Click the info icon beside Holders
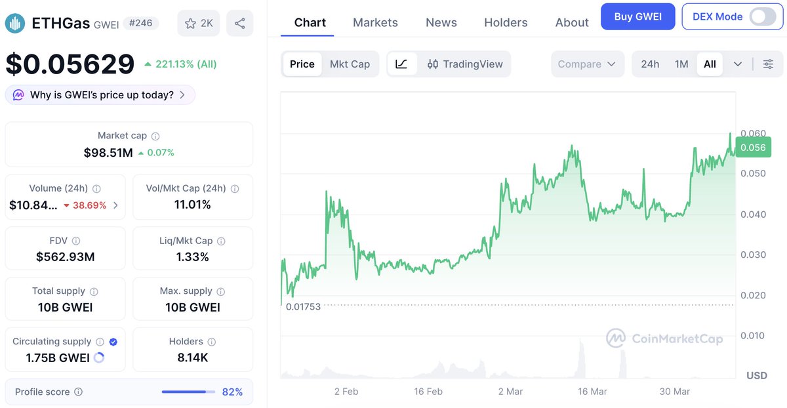The height and width of the screenshot is (408, 787). click(x=211, y=342)
